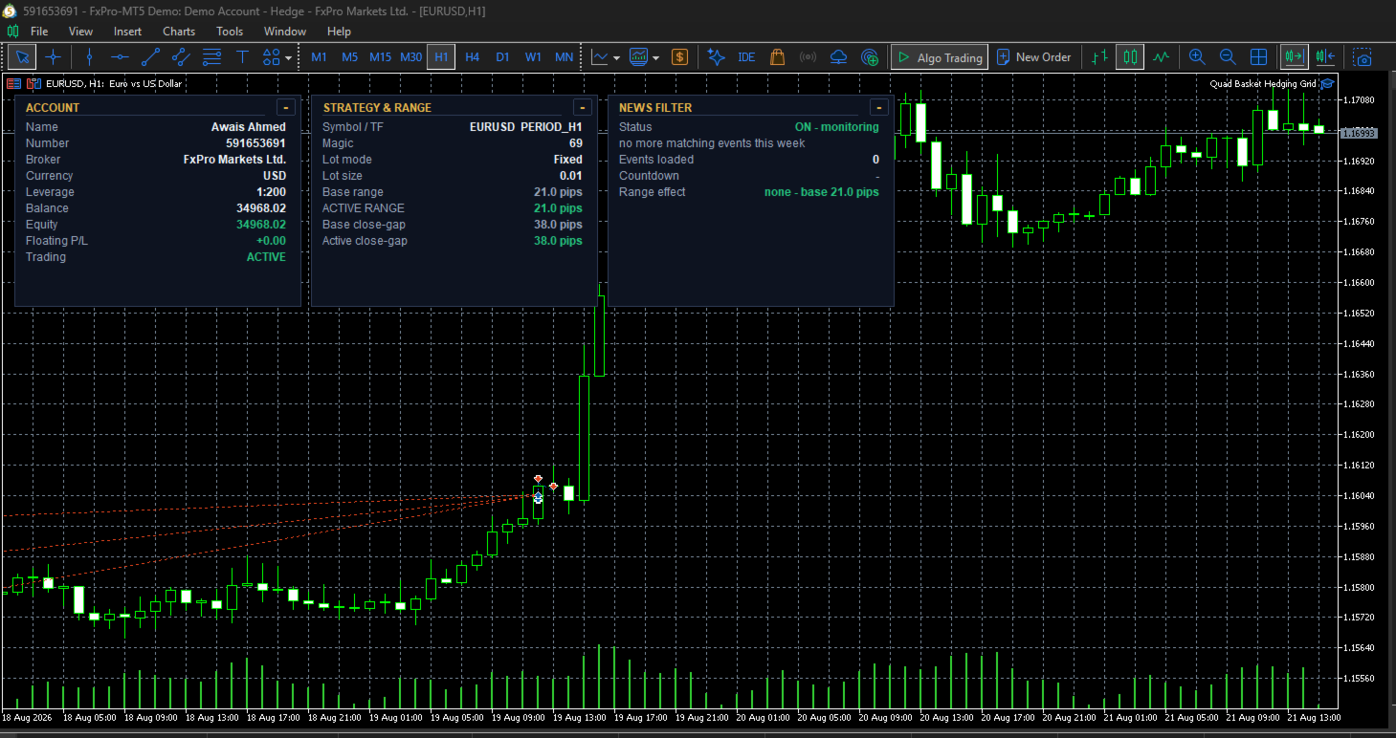Set timeframe to M1

point(319,57)
